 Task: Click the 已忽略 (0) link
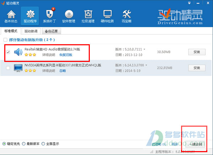click(159, 144)
